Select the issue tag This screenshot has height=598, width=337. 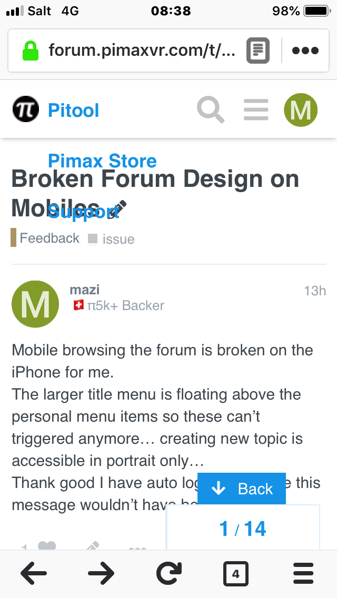[x=118, y=239]
